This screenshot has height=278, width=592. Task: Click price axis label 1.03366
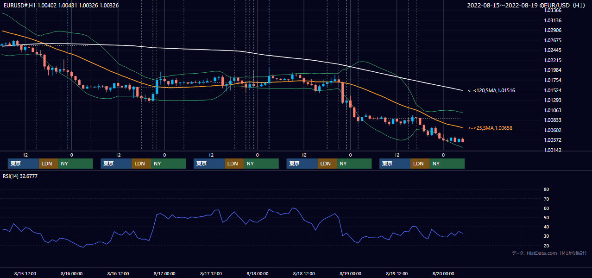pos(553,10)
